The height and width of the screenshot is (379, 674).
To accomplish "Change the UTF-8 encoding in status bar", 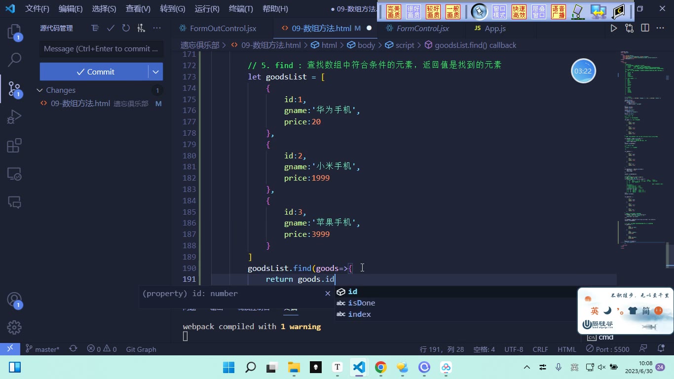I will (x=514, y=349).
